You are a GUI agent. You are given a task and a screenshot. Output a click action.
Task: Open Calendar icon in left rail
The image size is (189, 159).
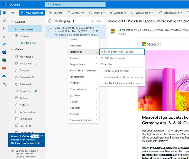[x=4, y=20]
